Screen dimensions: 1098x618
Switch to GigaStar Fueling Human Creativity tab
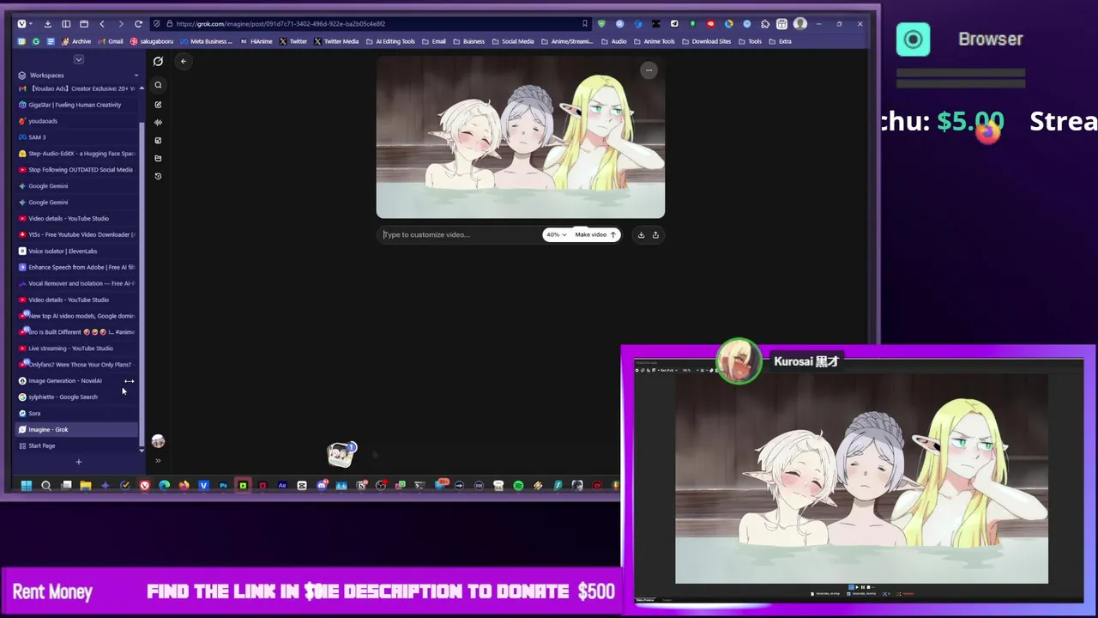click(77, 105)
